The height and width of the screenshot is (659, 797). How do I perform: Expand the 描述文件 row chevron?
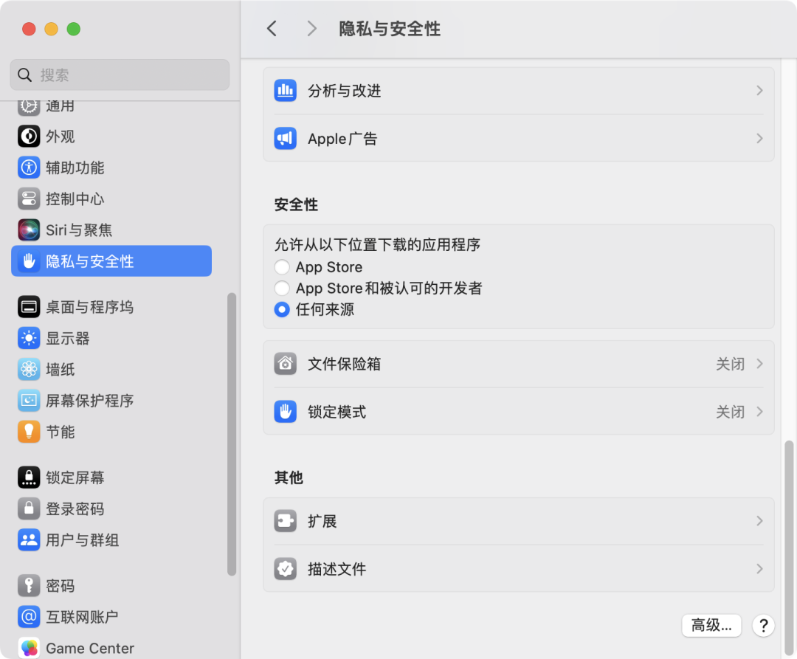click(759, 568)
